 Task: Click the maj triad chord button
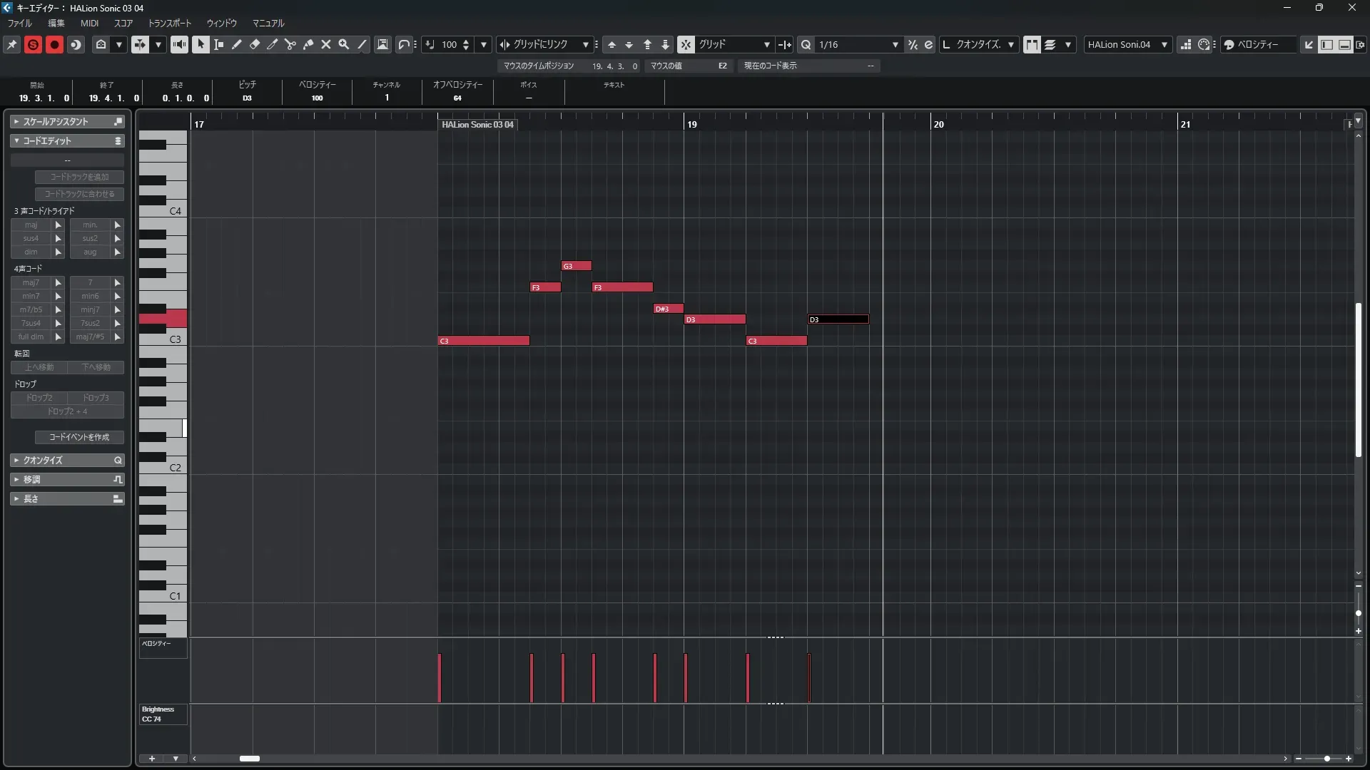point(31,225)
